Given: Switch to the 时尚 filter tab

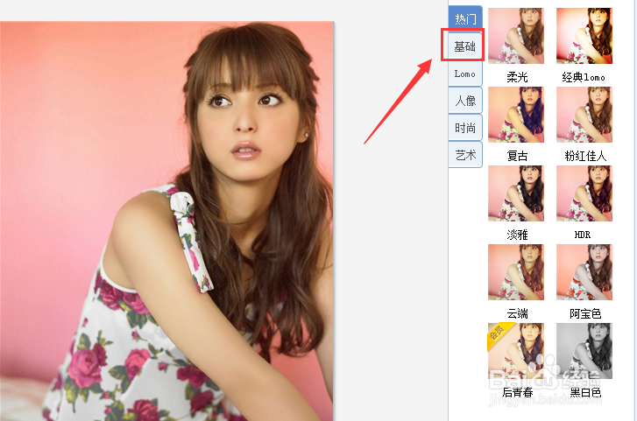Looking at the screenshot, I should click(465, 128).
